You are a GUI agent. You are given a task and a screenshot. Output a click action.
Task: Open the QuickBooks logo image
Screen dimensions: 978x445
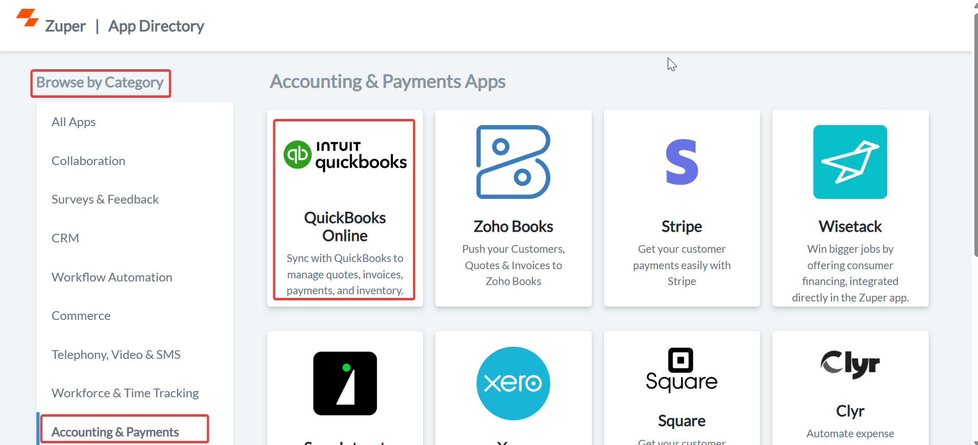pos(345,155)
